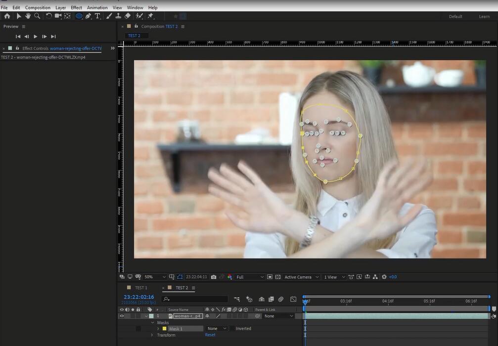Open resolution Full dropdown
This screenshot has width=498, height=346.
click(x=250, y=277)
